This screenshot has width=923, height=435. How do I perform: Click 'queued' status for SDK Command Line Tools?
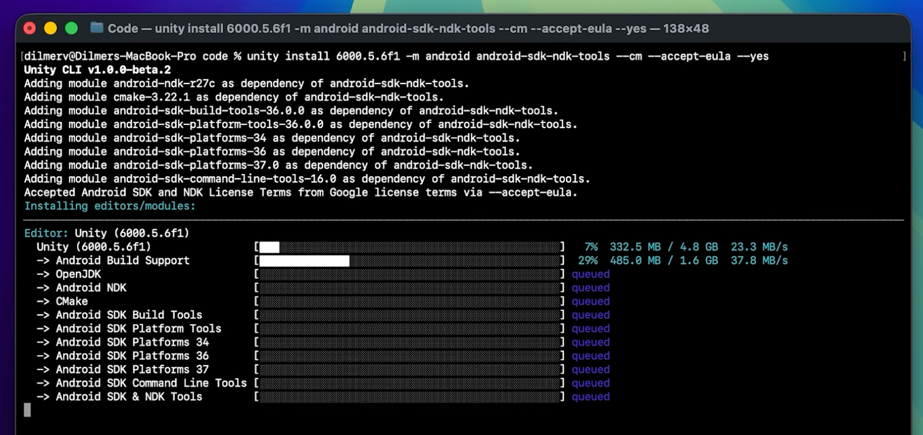tap(591, 383)
